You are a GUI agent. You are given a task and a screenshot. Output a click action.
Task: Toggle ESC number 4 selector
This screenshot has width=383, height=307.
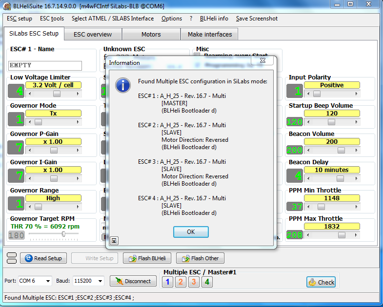(x=207, y=282)
